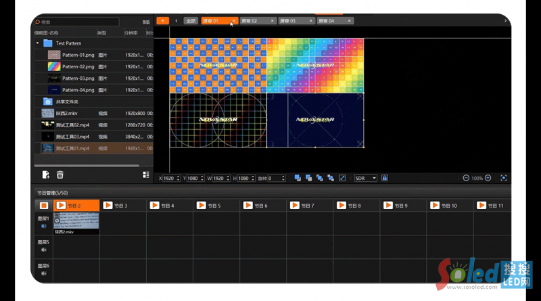Toggle the lock icon next to SDR
The image size is (541, 301).
[384, 178]
